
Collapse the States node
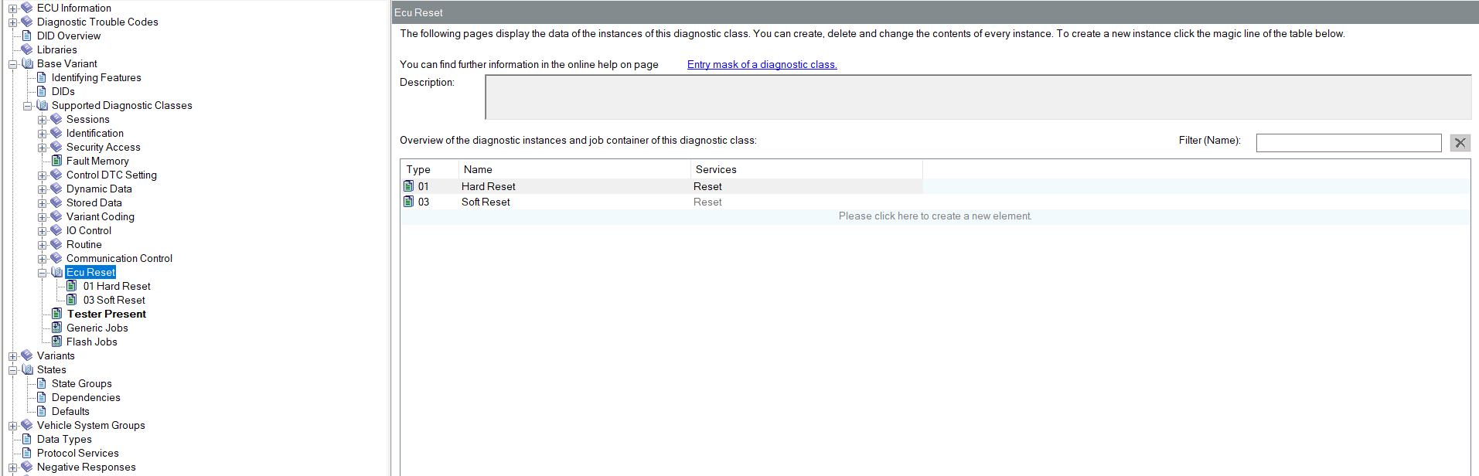pyautogui.click(x=12, y=370)
